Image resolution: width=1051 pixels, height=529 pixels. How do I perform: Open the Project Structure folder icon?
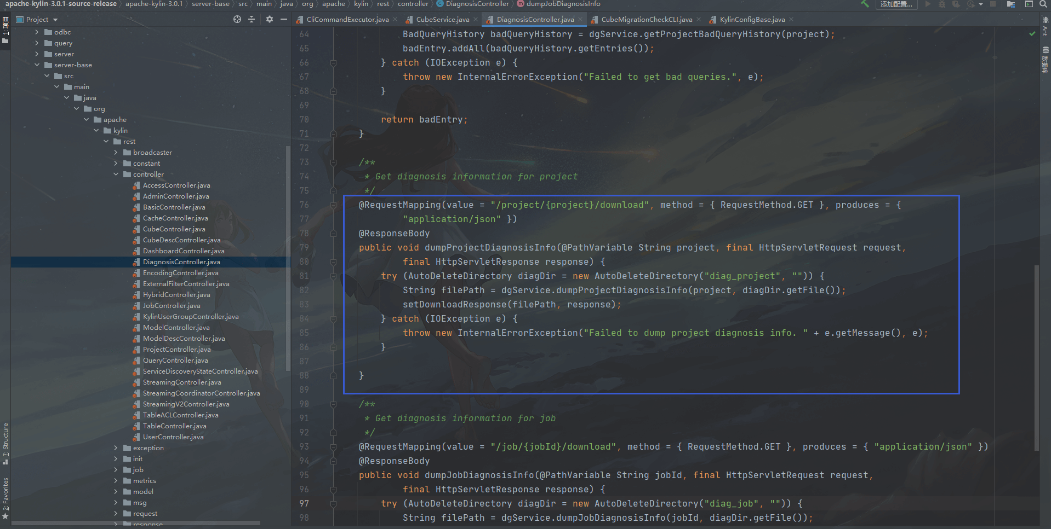click(x=1011, y=4)
